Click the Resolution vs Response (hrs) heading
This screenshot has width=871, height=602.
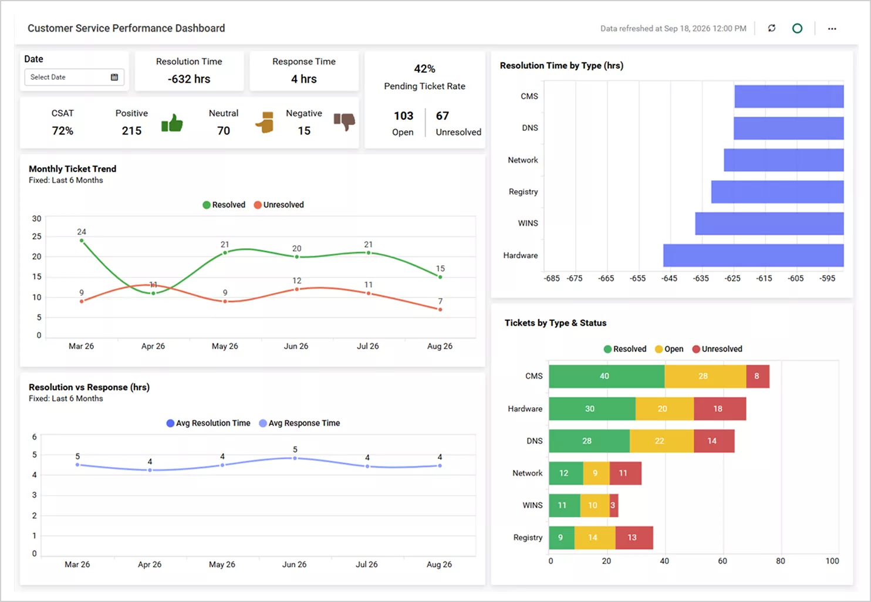(89, 387)
